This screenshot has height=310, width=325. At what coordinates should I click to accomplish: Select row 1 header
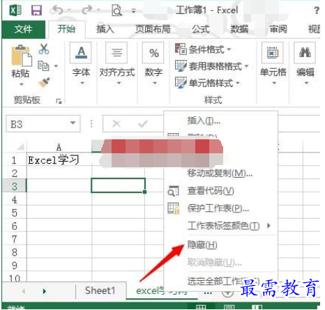point(15,160)
